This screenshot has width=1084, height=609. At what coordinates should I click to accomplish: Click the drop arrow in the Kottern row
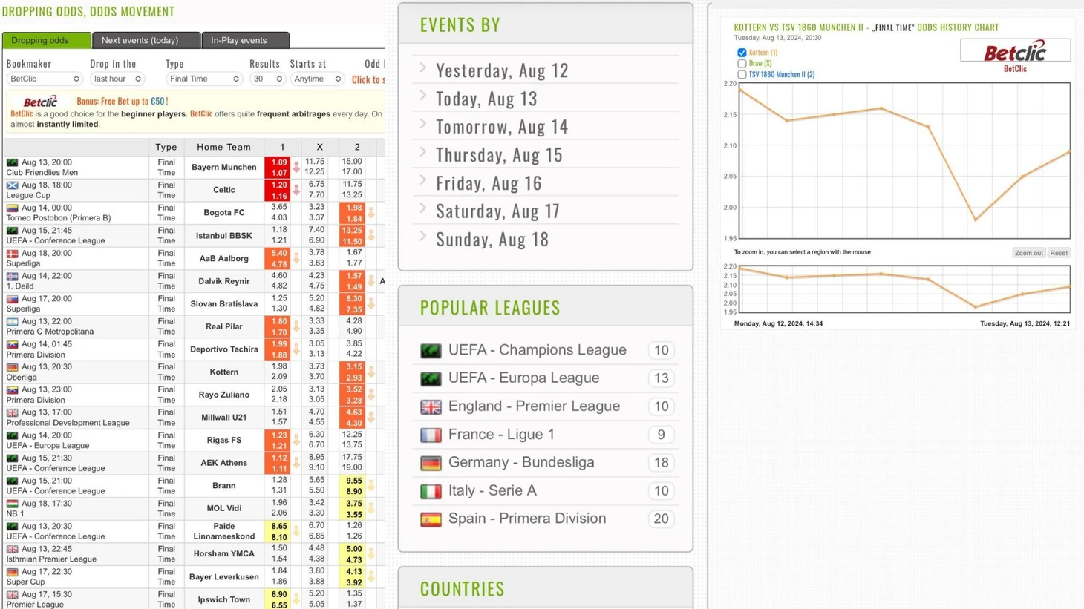point(371,372)
